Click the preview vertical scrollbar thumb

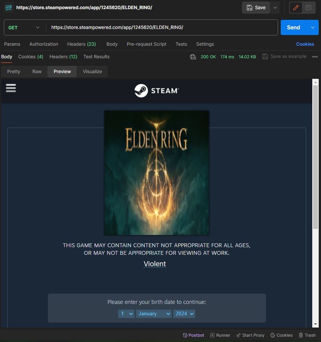315,157
